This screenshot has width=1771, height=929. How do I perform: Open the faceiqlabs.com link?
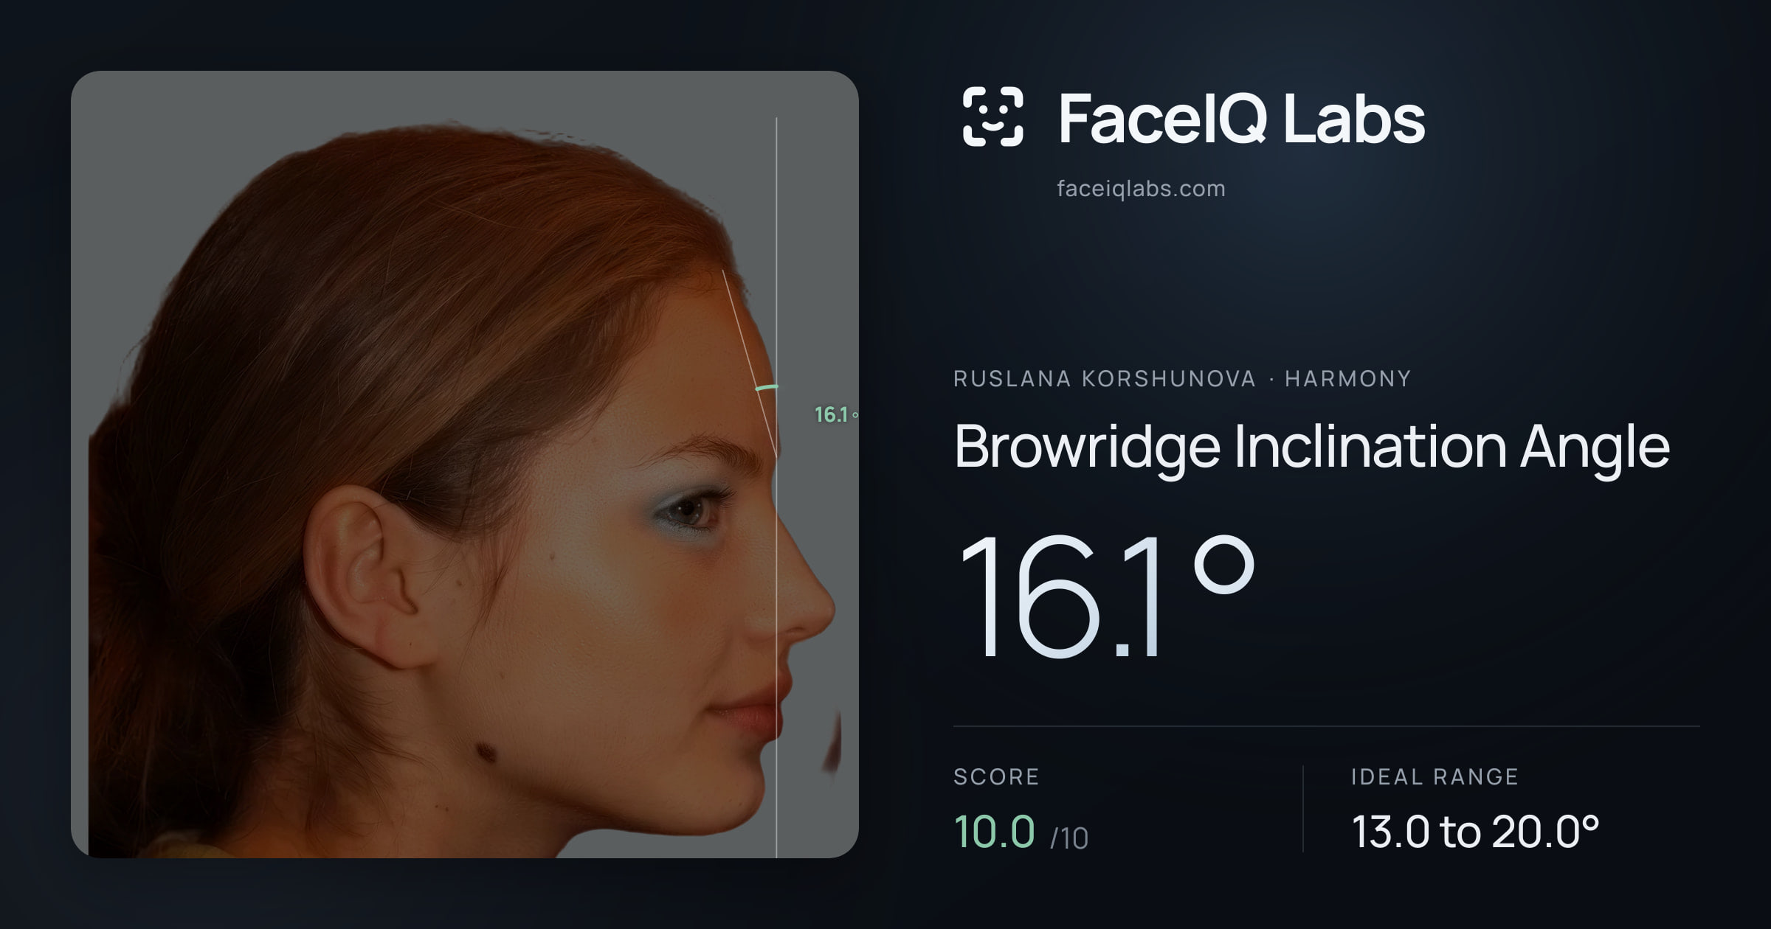coord(1141,189)
